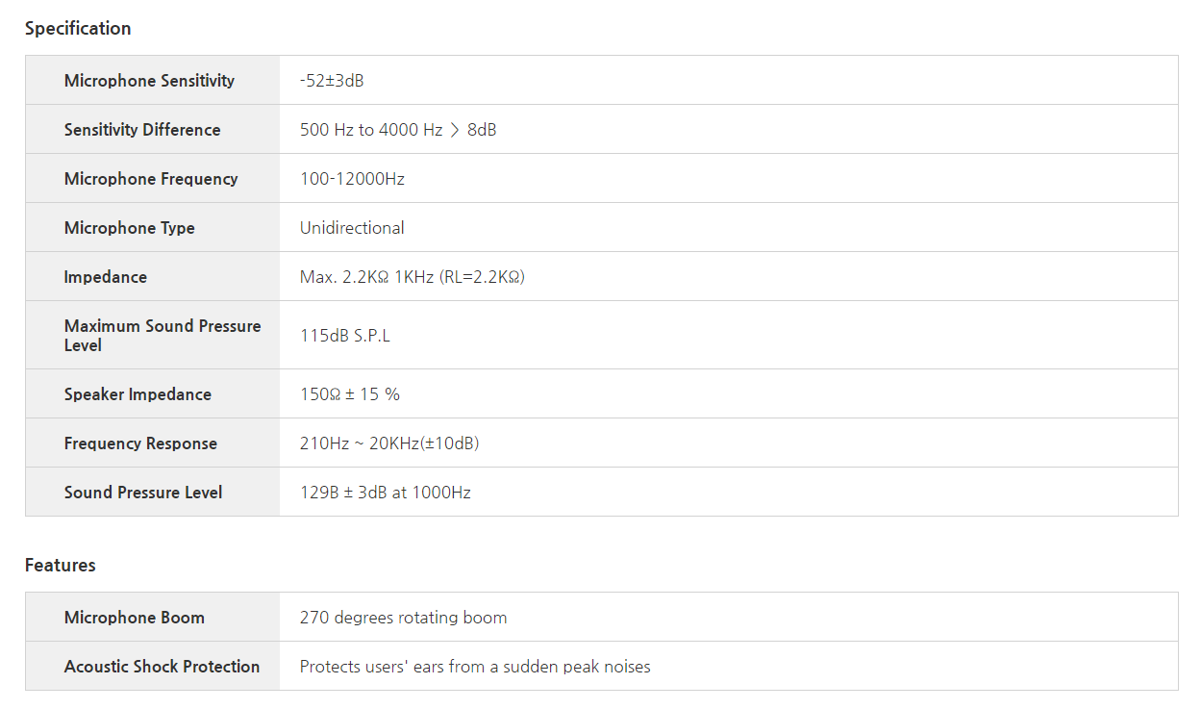Select the Acoustic Shock Protection label

(x=162, y=667)
